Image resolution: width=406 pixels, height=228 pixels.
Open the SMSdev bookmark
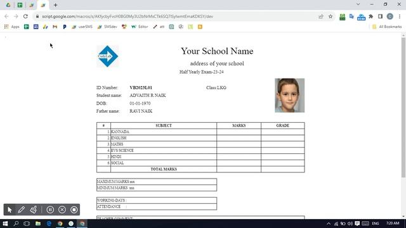[x=107, y=27]
